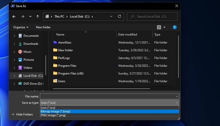Image resolution: width=220 pixels, height=126 pixels.
Task: Select Downloads in the navigation pane
Action: click(31, 44)
